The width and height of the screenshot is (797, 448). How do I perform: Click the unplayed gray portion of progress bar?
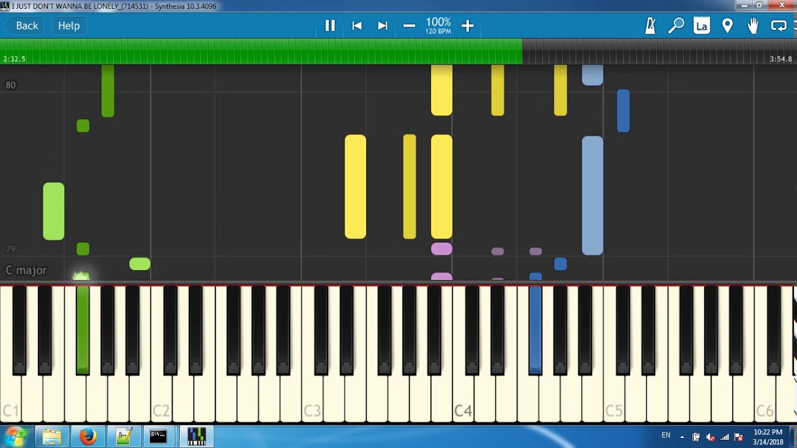(x=659, y=51)
